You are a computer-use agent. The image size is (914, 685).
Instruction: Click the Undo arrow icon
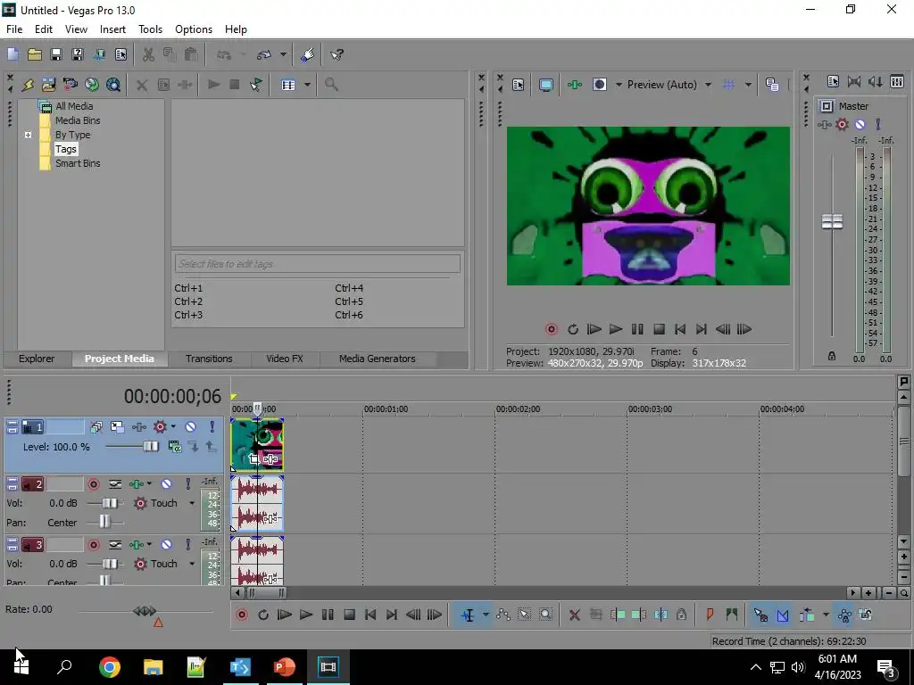(x=224, y=54)
